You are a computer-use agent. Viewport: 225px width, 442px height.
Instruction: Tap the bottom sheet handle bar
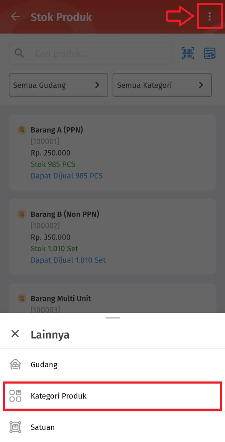[112, 318]
